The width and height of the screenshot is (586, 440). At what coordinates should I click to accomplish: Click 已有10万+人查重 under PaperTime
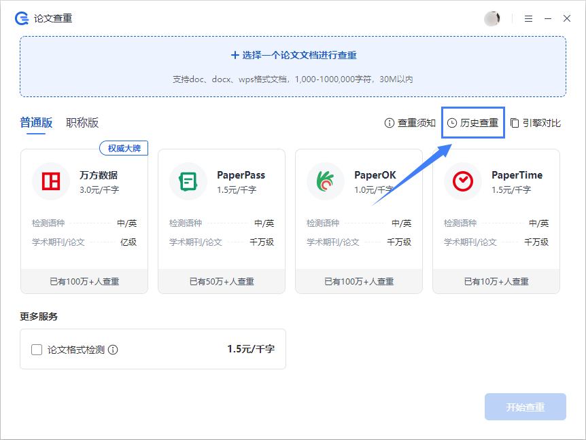tap(496, 281)
